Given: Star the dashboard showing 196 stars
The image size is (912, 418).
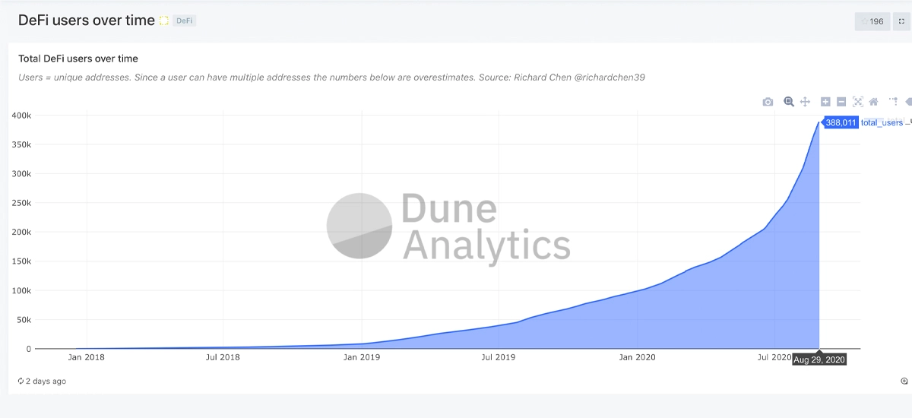Looking at the screenshot, I should [x=872, y=21].
